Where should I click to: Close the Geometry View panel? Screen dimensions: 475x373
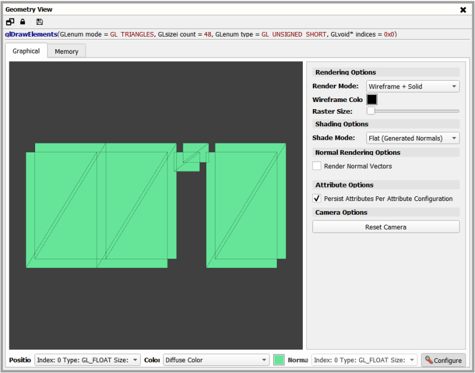463,9
